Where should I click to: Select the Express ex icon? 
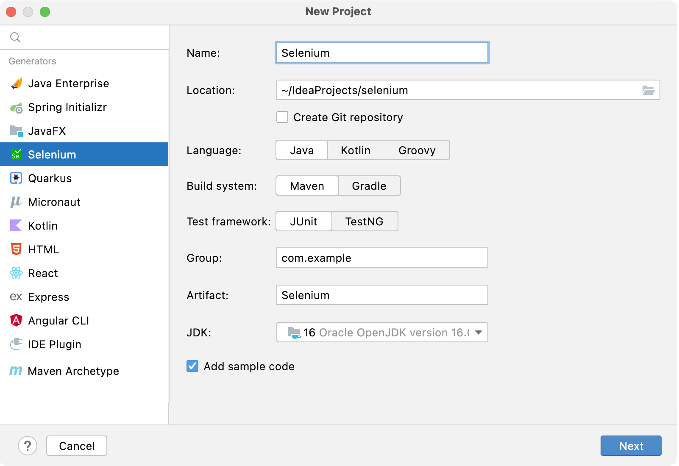(16, 297)
